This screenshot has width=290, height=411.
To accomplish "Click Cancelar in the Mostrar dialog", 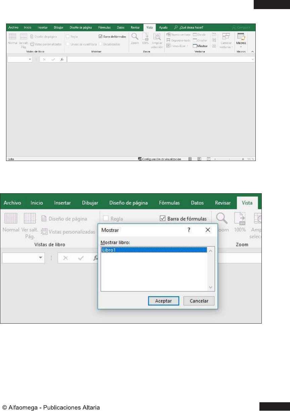I will 199,301.
